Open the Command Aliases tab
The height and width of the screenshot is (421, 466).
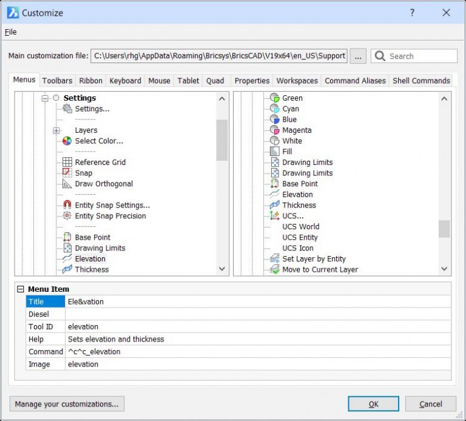355,81
